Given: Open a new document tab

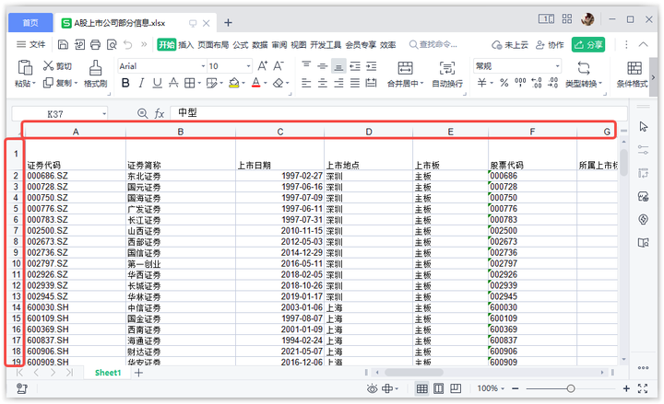Looking at the screenshot, I should pos(228,23).
